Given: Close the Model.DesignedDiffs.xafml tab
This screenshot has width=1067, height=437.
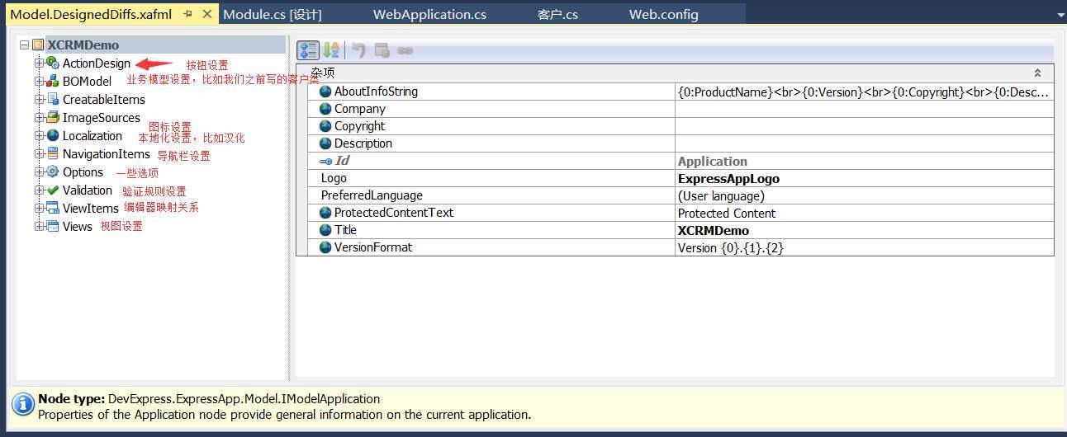Looking at the screenshot, I should pyautogui.click(x=207, y=14).
